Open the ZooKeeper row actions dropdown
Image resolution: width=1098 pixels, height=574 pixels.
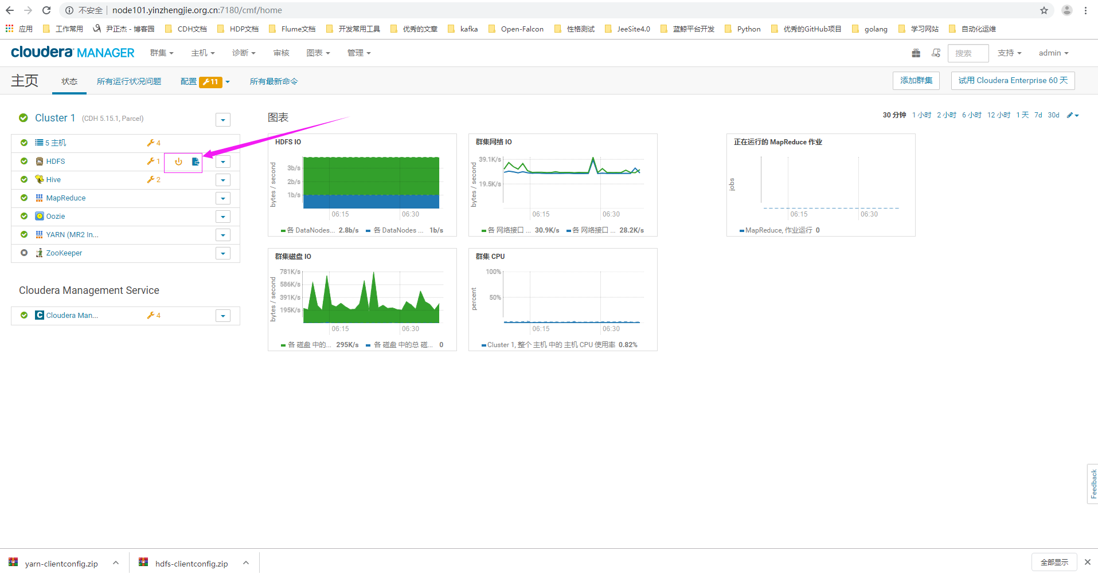pyautogui.click(x=223, y=254)
